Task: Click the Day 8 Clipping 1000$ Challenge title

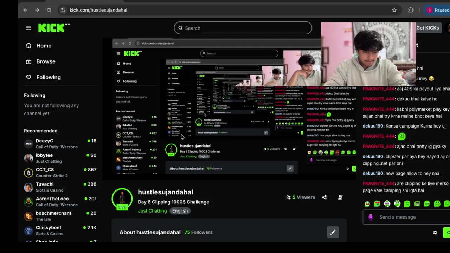Action: point(173,202)
